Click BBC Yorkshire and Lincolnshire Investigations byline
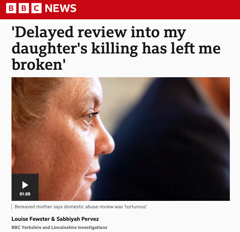This screenshot has width=240, height=232. (x=59, y=227)
